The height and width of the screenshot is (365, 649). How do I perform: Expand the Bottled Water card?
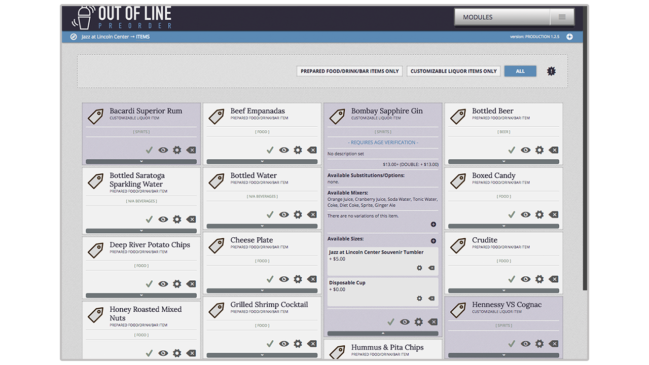click(262, 226)
